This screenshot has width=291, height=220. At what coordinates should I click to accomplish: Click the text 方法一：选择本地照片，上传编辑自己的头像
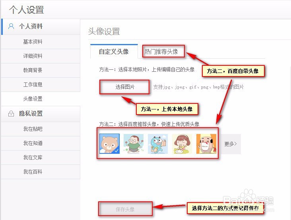coord(147,69)
